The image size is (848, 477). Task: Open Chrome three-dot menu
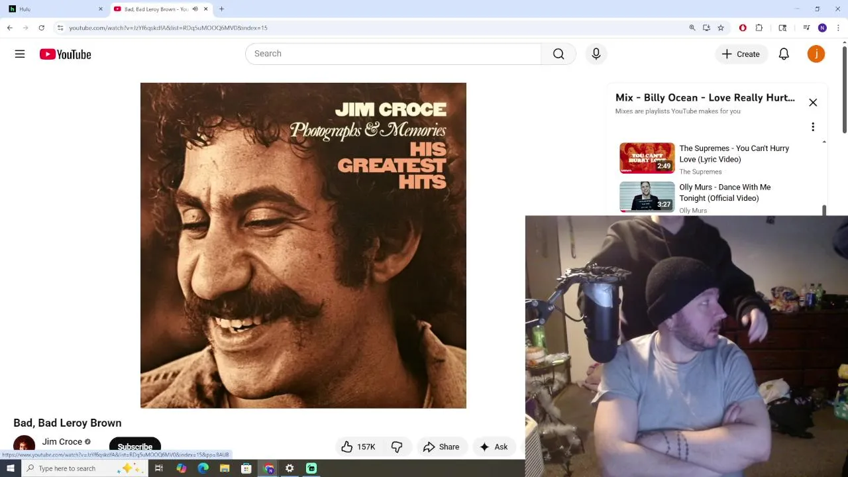pyautogui.click(x=838, y=28)
